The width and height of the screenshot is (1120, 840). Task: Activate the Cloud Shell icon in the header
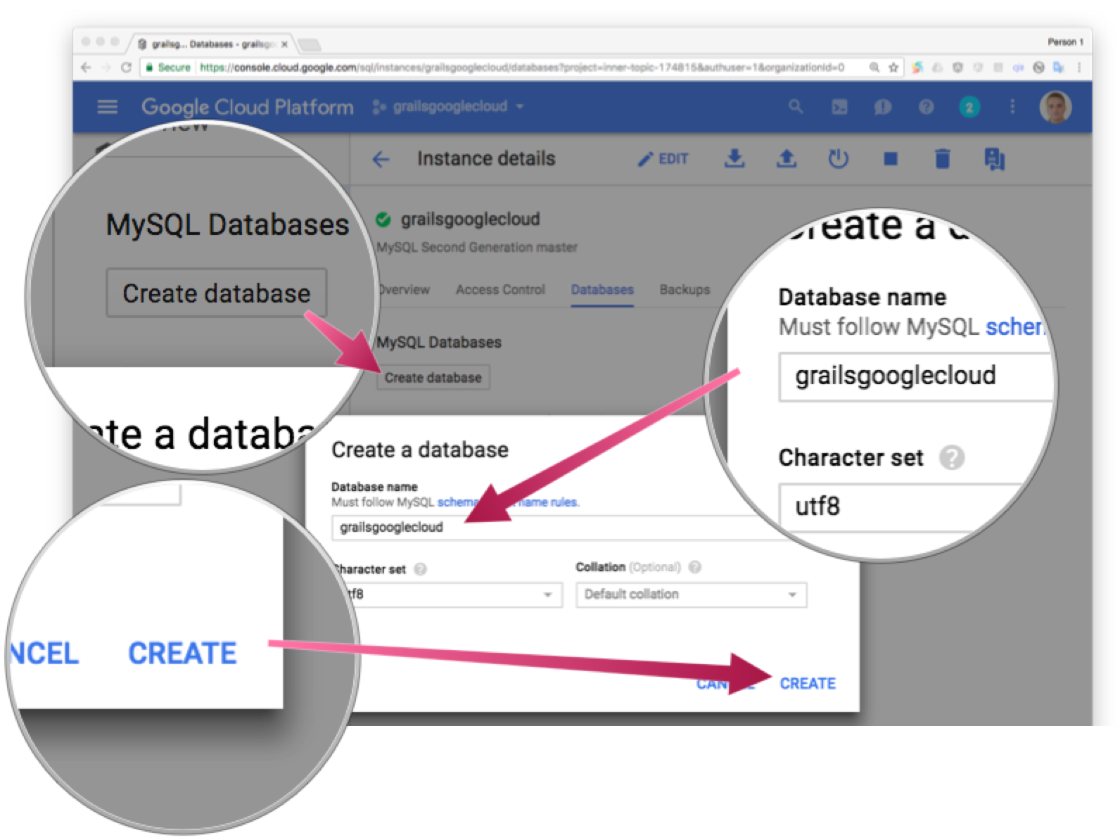[x=839, y=107]
